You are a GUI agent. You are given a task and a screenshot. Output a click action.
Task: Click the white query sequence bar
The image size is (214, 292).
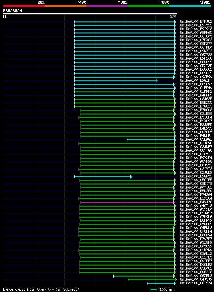pyautogui.click(x=90, y=14)
